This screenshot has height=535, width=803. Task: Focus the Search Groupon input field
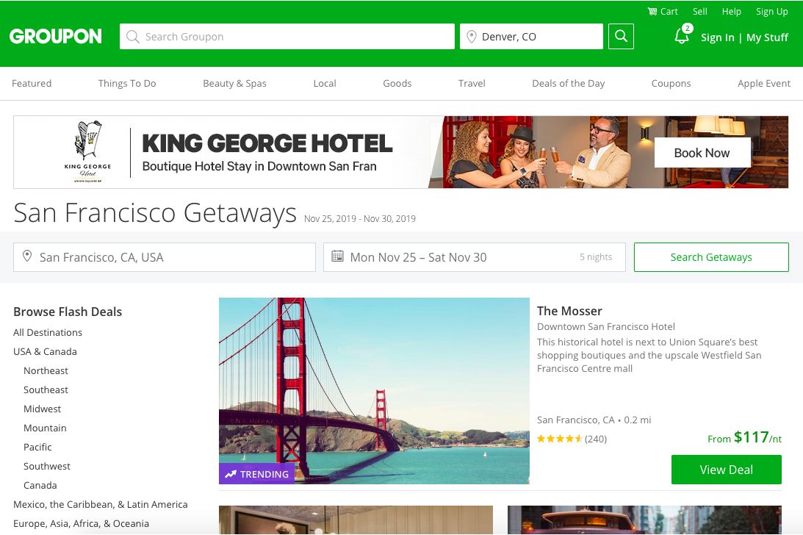[287, 37]
